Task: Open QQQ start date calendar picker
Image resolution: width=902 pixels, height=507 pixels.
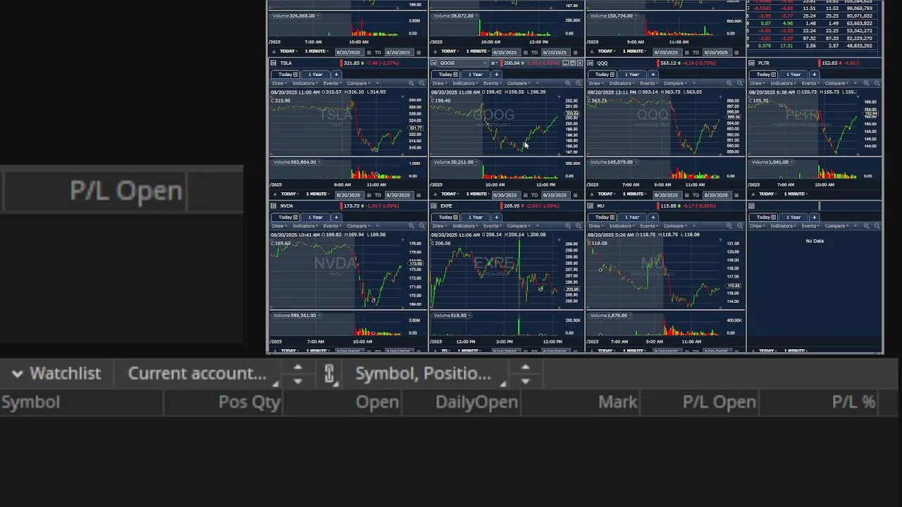Action: tap(687, 195)
